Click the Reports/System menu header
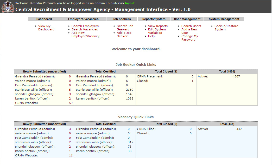Screen dimensions: 272x165 [x=154, y=19]
